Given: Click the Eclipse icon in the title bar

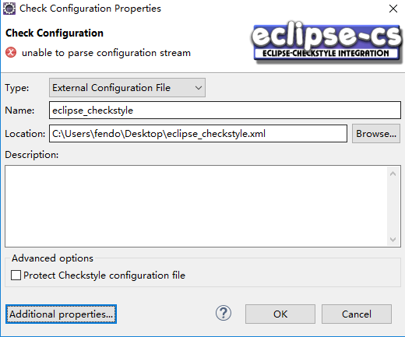Looking at the screenshot, I should tap(9, 9).
